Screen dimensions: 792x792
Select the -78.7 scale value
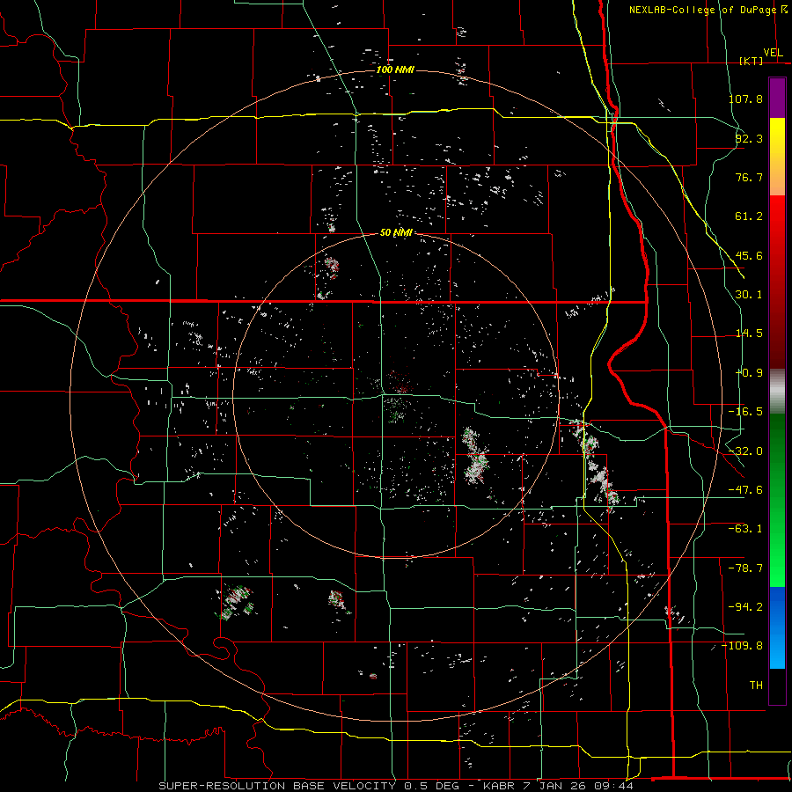[x=745, y=568]
